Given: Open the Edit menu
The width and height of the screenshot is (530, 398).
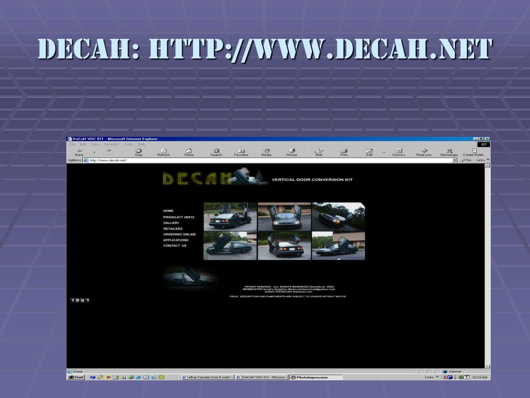Looking at the screenshot, I should (x=83, y=144).
